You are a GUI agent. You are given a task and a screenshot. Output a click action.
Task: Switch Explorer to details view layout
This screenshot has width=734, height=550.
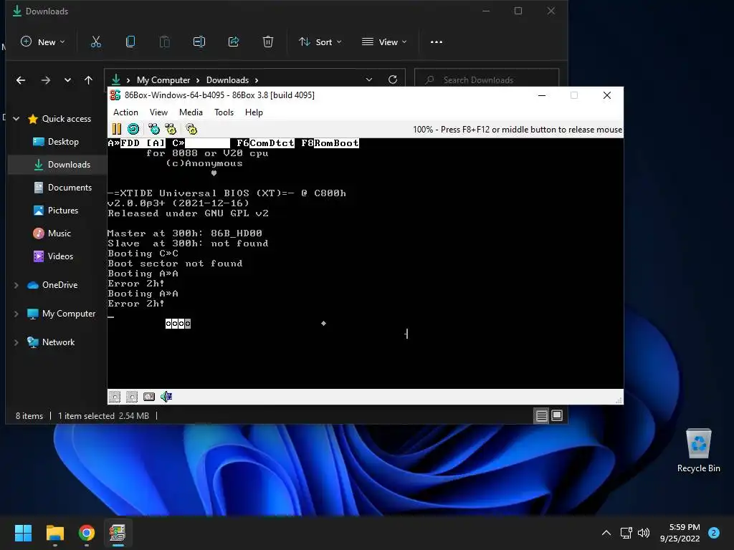pos(542,416)
